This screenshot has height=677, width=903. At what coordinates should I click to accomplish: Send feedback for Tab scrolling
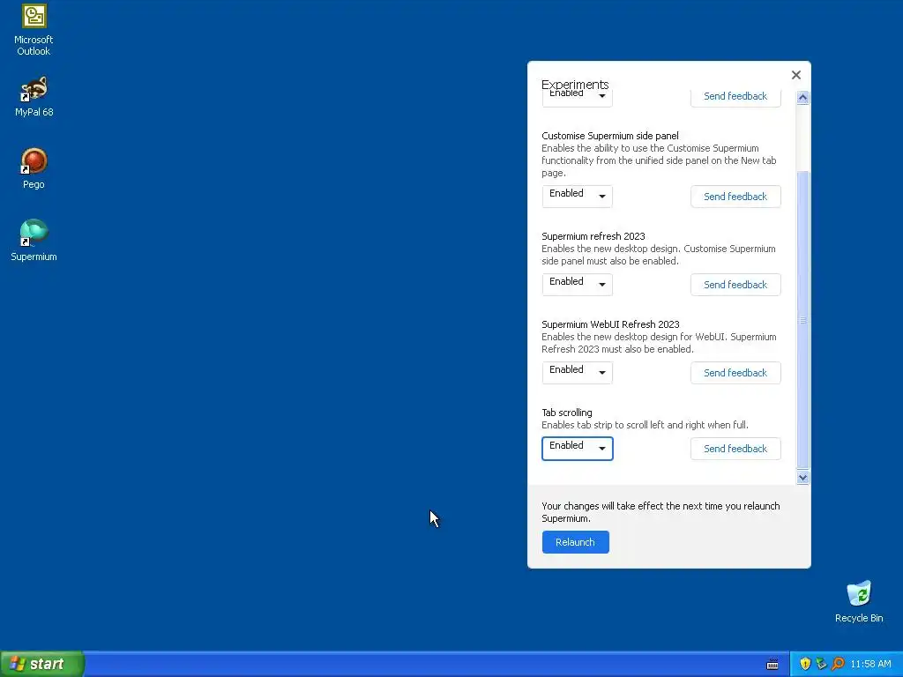(x=735, y=449)
